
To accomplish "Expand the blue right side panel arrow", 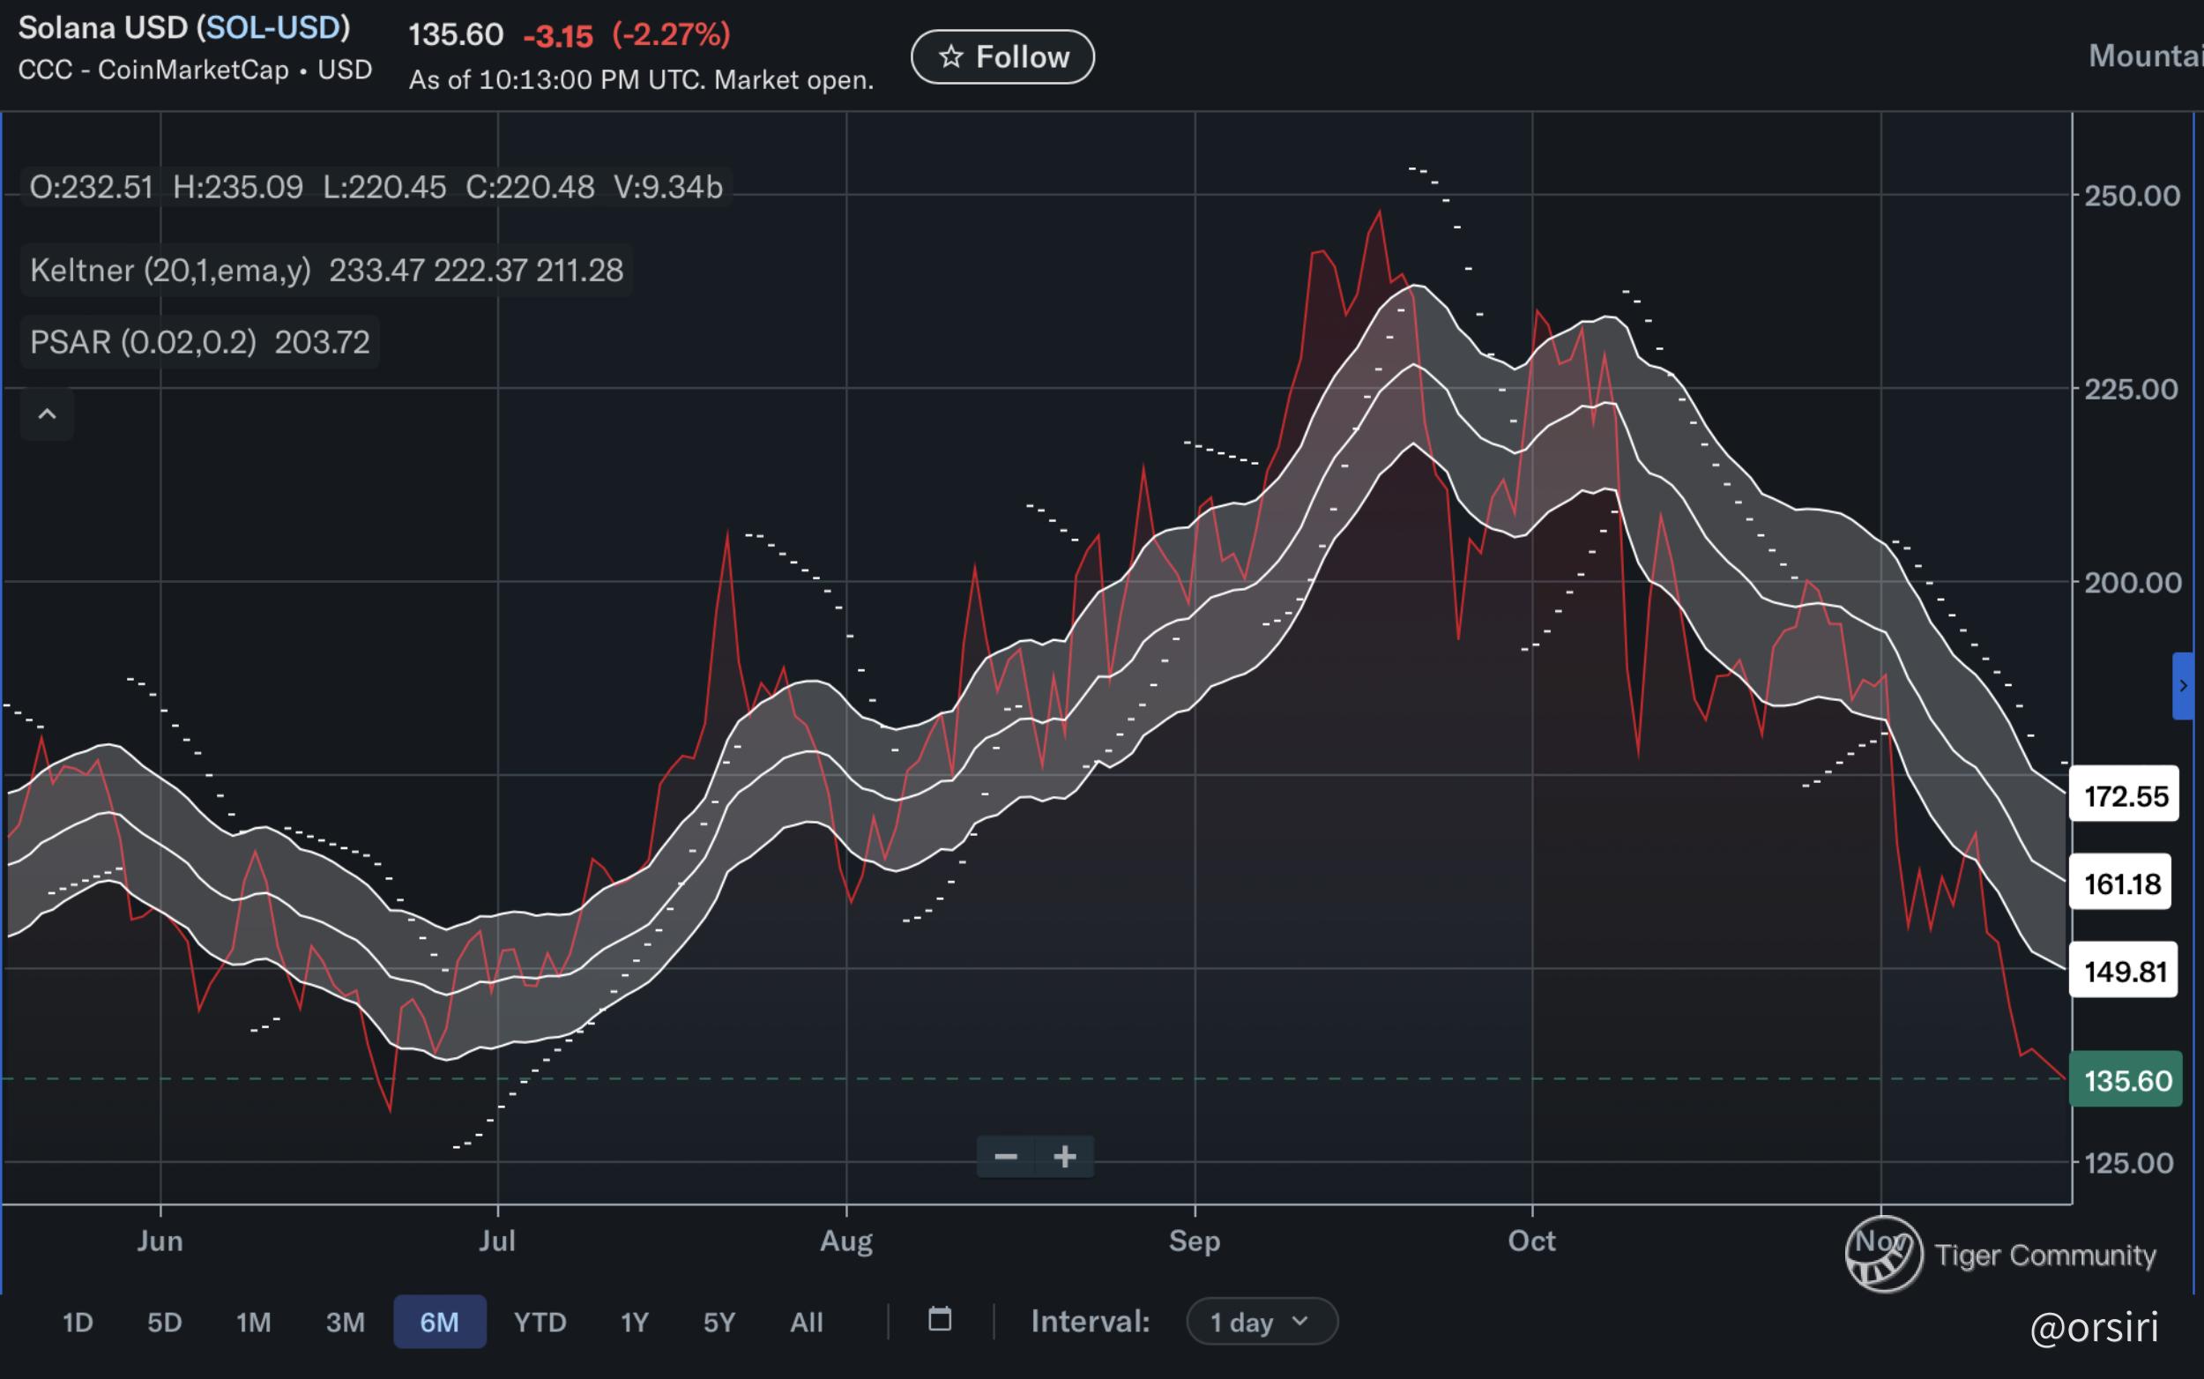I will tap(2183, 686).
